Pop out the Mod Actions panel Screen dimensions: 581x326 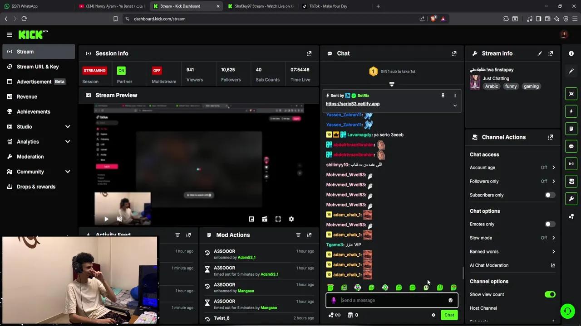pyautogui.click(x=309, y=235)
